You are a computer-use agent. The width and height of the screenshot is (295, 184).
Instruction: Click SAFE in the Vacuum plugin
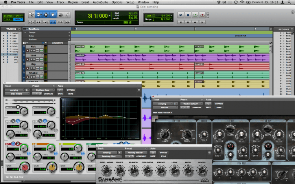click(x=208, y=107)
